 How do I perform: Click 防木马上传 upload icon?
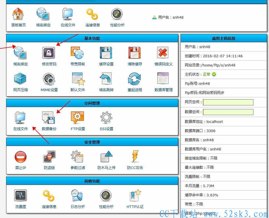pyautogui.click(x=106, y=157)
